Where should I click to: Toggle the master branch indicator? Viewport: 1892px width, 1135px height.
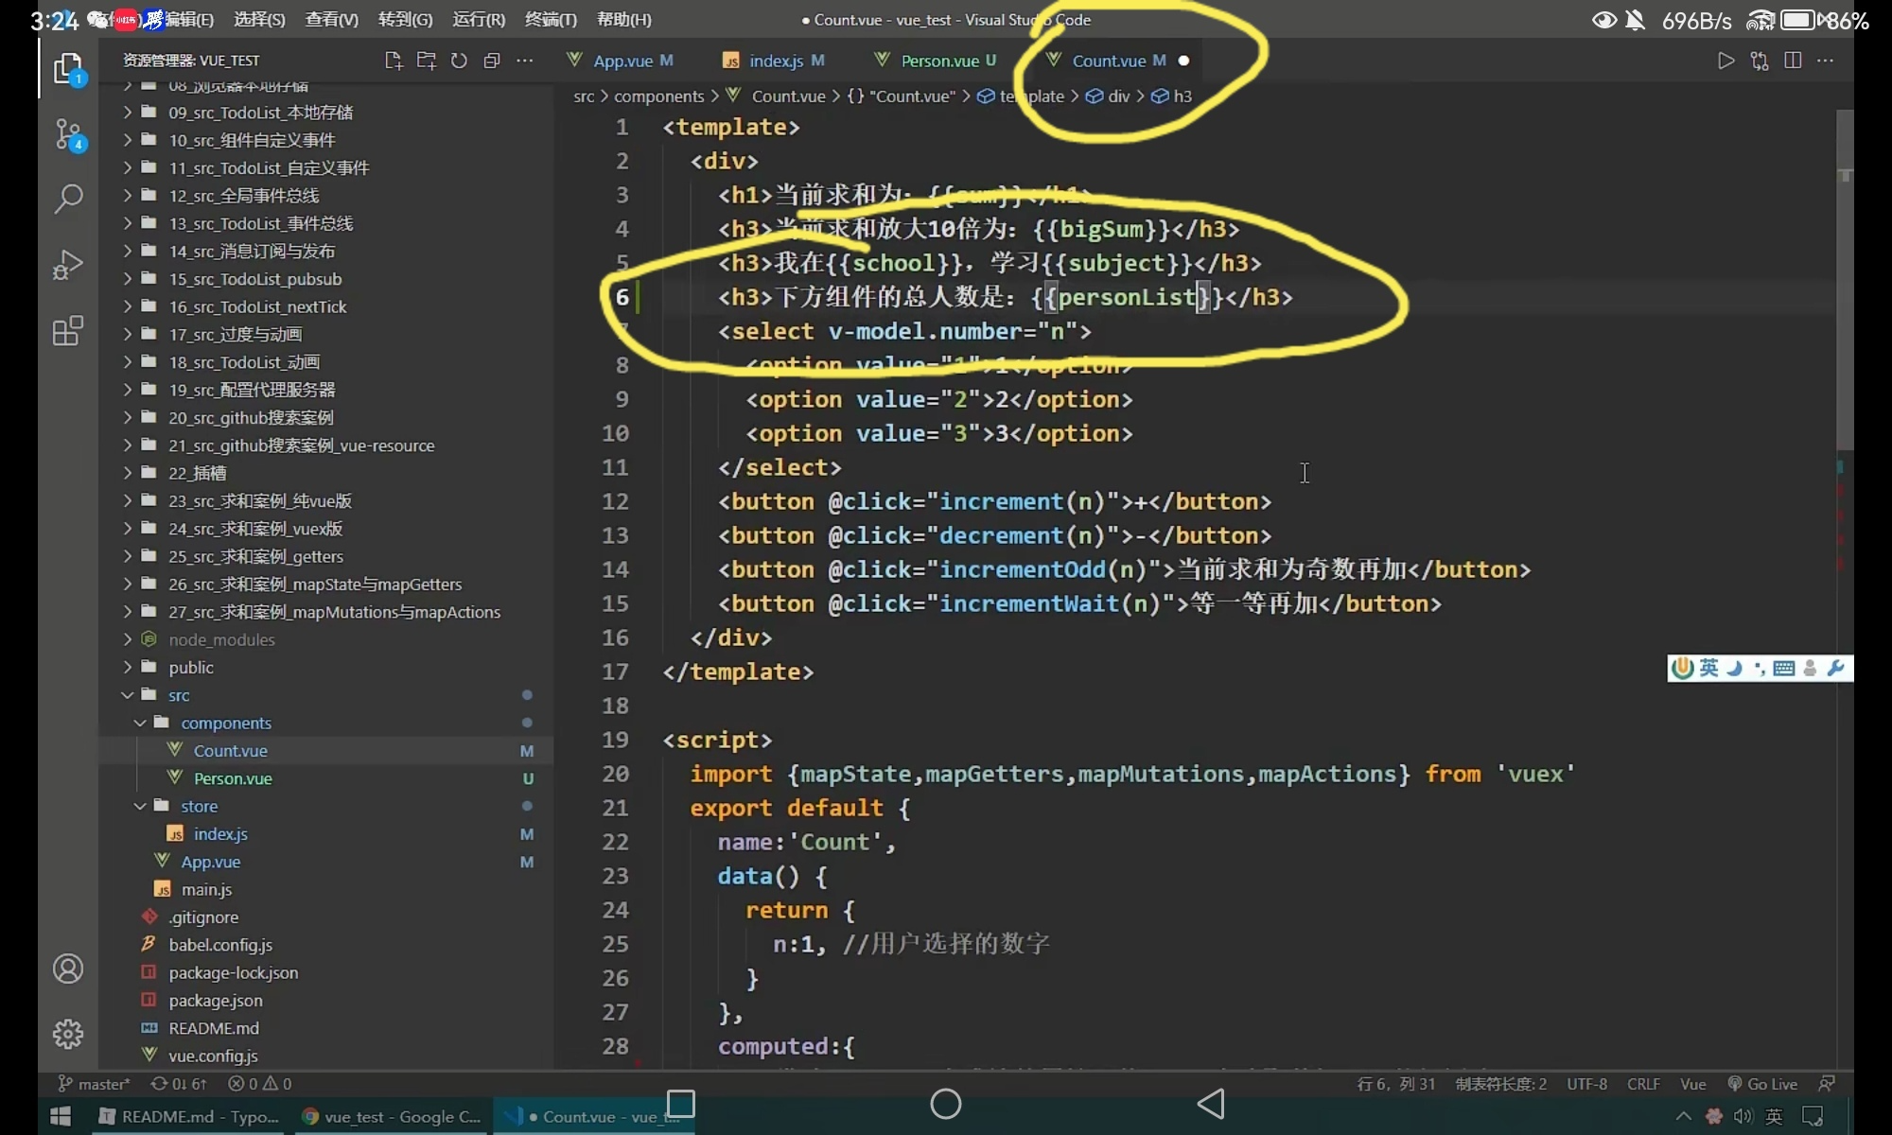tap(95, 1084)
